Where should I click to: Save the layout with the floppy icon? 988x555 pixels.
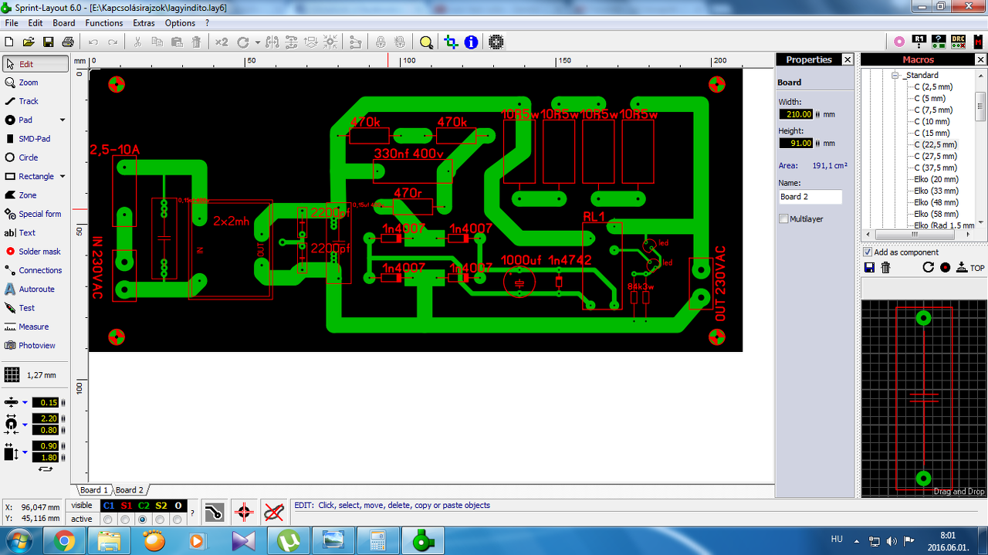tap(48, 42)
